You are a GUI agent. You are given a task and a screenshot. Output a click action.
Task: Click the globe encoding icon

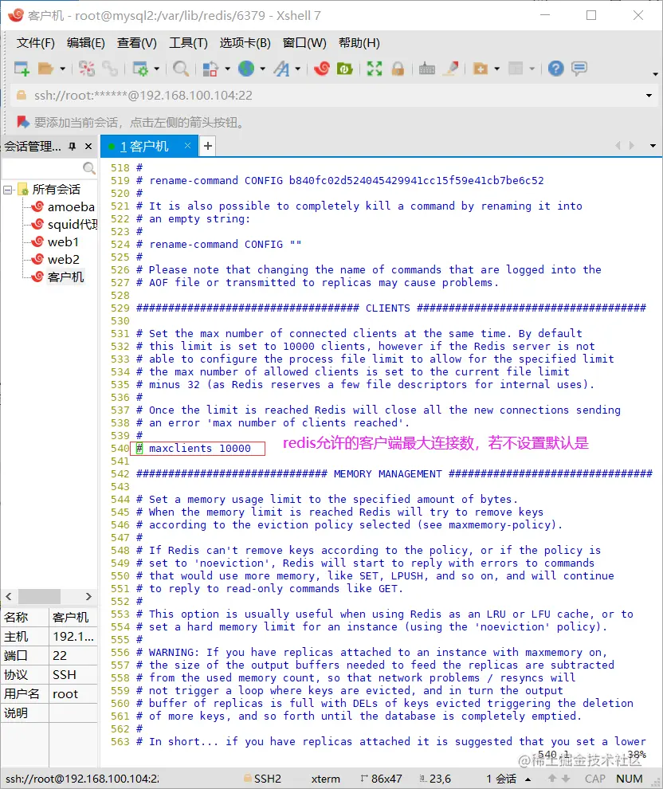(x=246, y=69)
